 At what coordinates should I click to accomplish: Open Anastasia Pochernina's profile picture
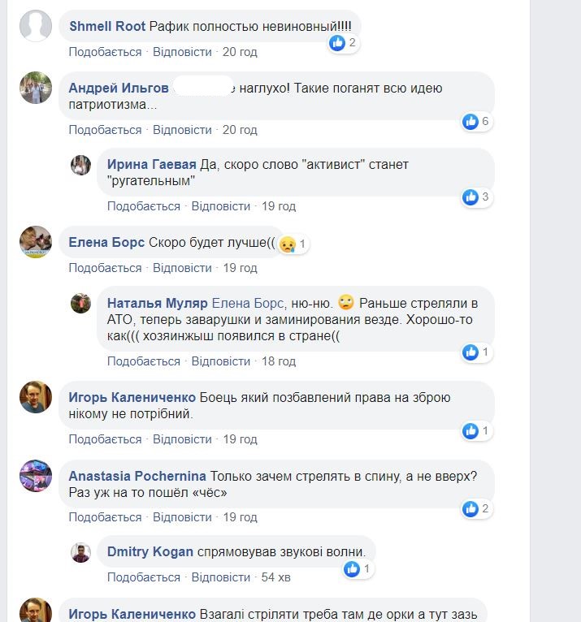tap(36, 477)
